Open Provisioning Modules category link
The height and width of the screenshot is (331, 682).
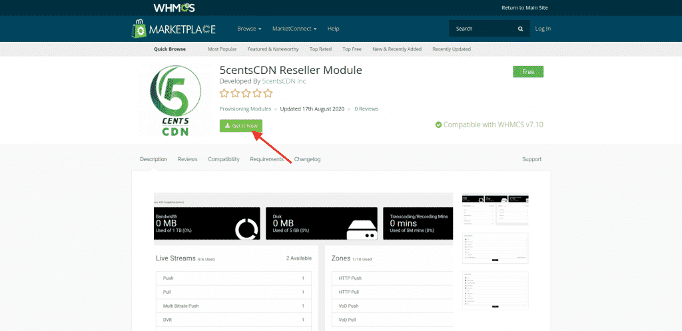point(245,109)
